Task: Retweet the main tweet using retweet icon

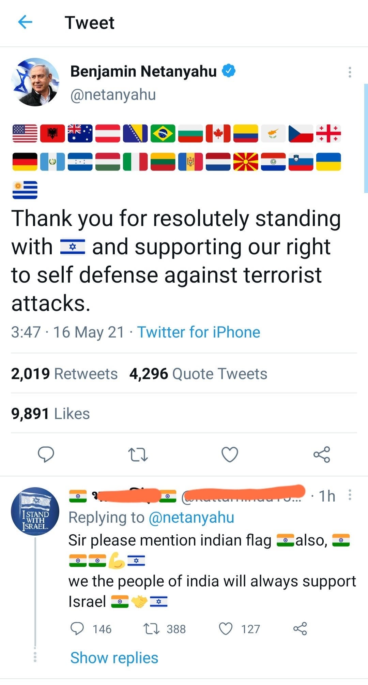Action: pyautogui.click(x=138, y=455)
